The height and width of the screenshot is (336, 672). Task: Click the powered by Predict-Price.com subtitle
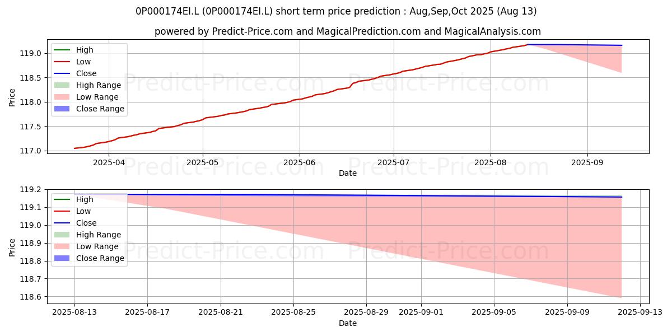348,32
